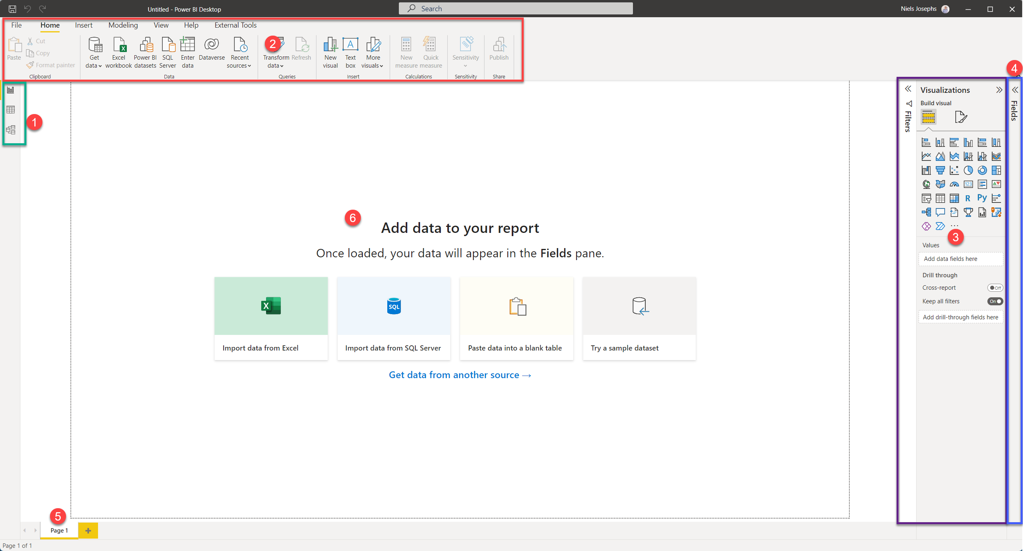Click the Power BI datasets button
Screen dimensions: 1023x551
click(x=145, y=53)
